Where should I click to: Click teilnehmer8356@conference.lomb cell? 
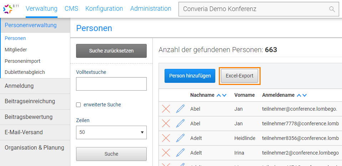(300, 138)
